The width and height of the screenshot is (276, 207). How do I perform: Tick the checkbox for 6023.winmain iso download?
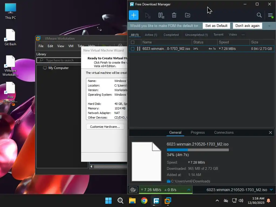point(133,49)
